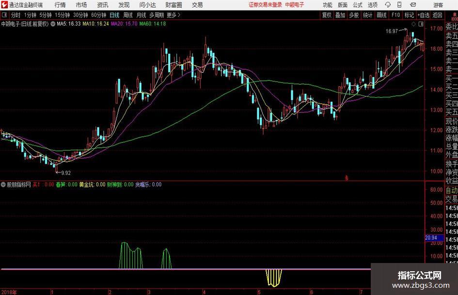
Task: Select the 日线 daily period tab
Action: 114,15
